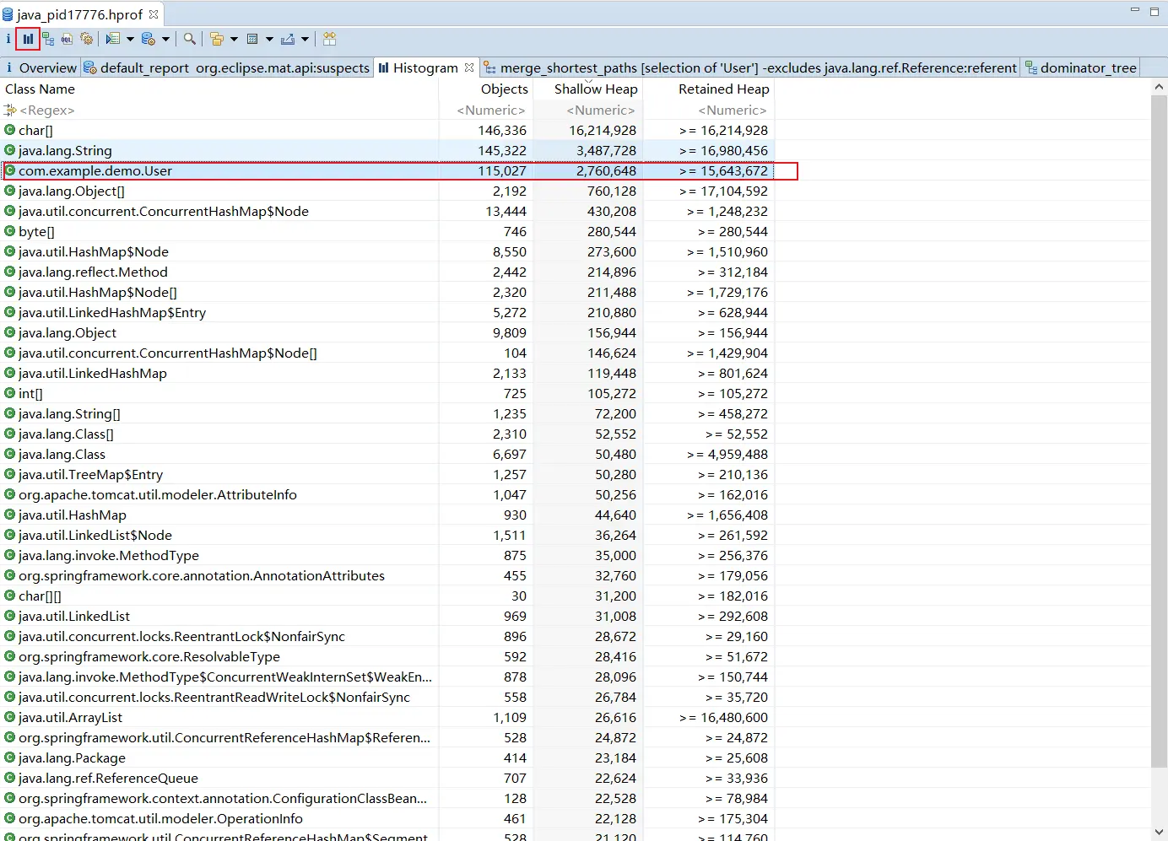Select the java.lang.ref.ReferenceQueue row

point(387,779)
